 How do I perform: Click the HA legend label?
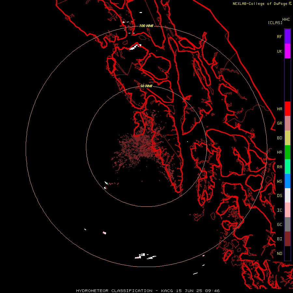[x=279, y=109]
